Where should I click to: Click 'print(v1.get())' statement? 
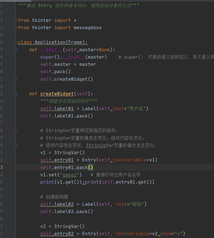[61, 182]
